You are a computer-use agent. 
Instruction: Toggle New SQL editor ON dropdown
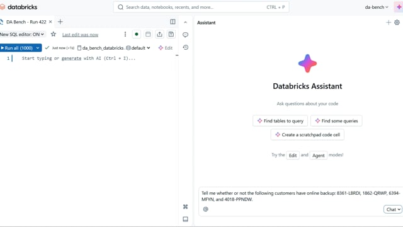pyautogui.click(x=22, y=34)
